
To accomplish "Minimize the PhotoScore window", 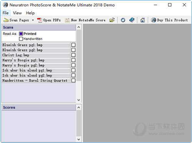I will pos(156,5).
